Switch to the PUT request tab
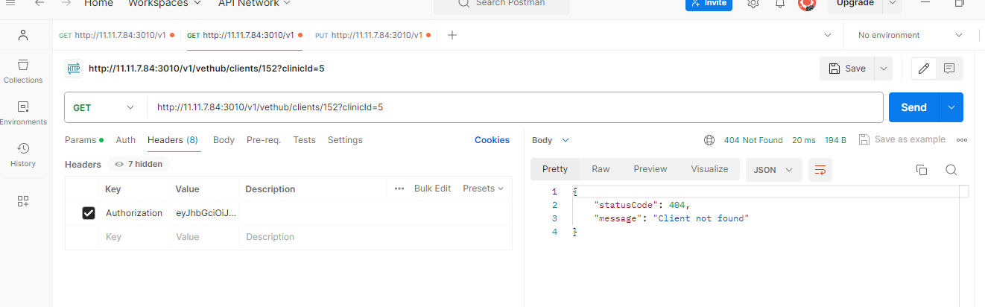This screenshot has height=307, width=985. (x=373, y=35)
